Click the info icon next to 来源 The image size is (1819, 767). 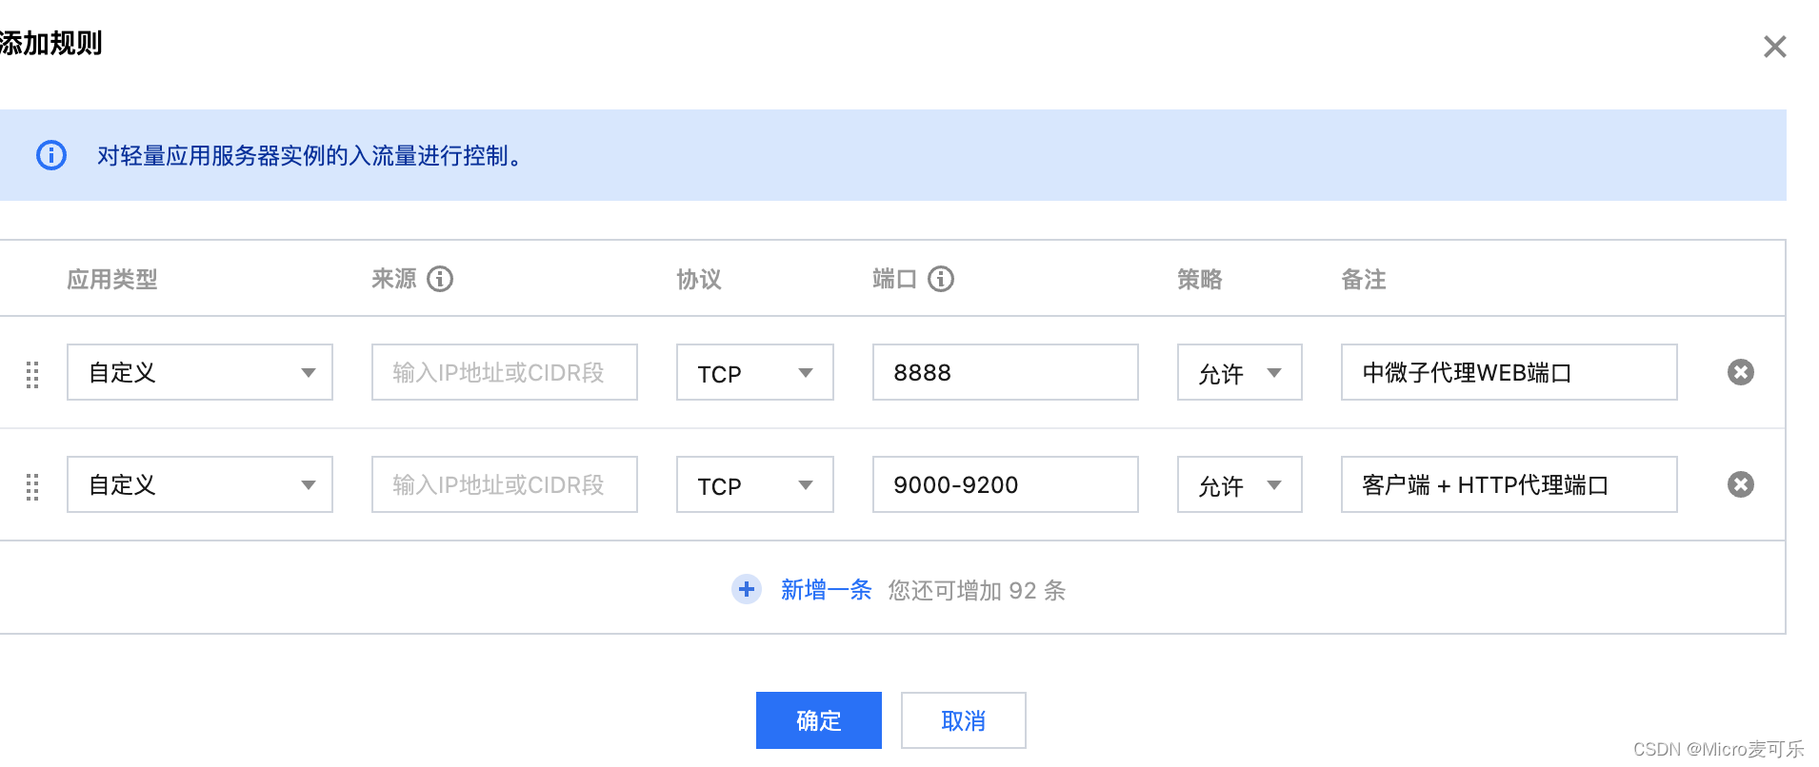(440, 279)
